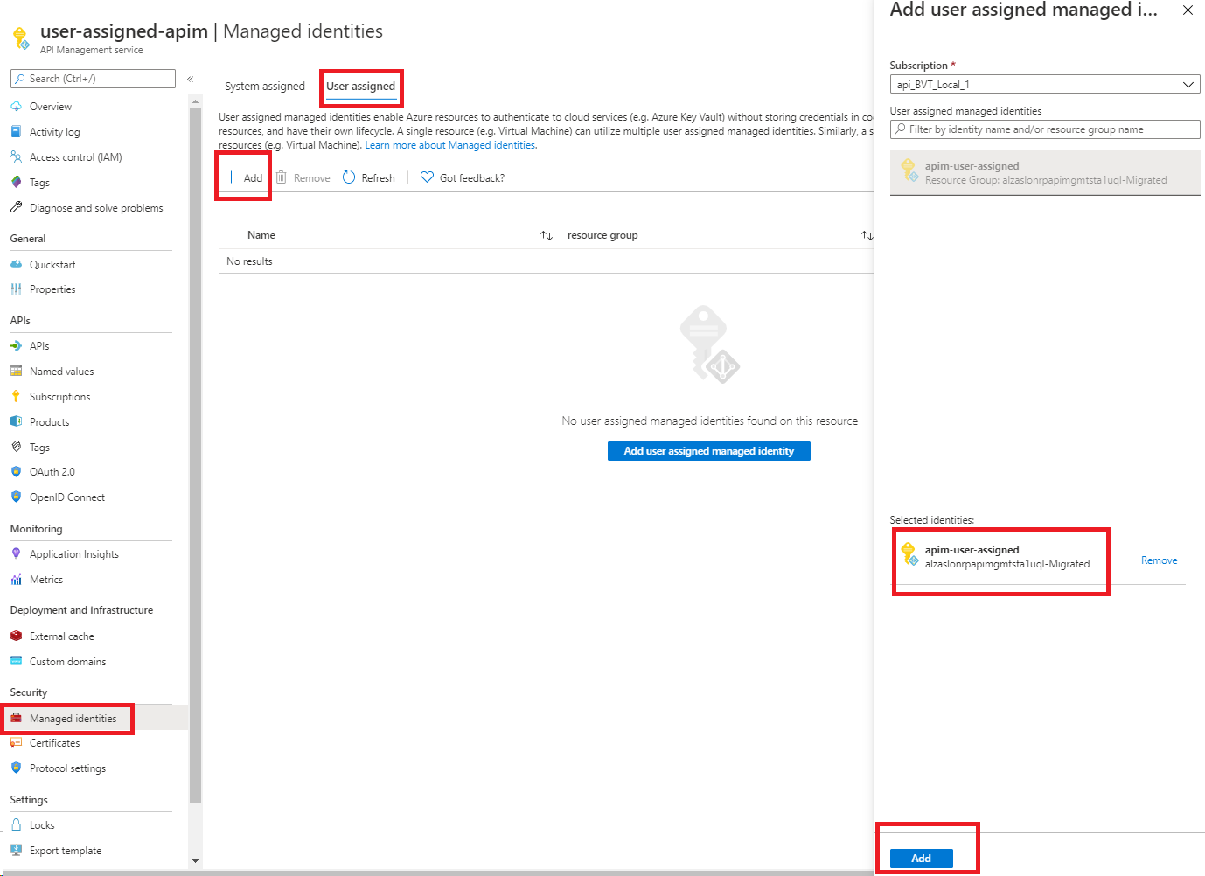The image size is (1205, 876).
Task: Click the OpenID Connect shield icon
Action: click(16, 497)
